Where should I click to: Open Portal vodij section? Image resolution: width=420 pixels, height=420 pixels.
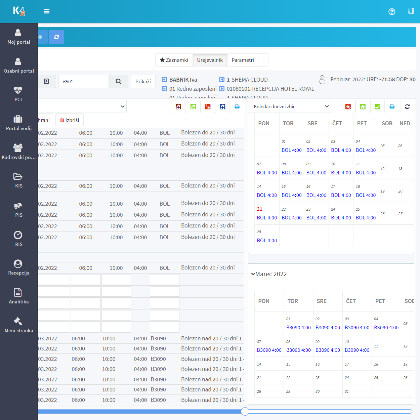(19, 123)
